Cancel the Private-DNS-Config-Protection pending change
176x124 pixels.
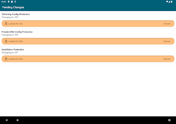point(167,41)
